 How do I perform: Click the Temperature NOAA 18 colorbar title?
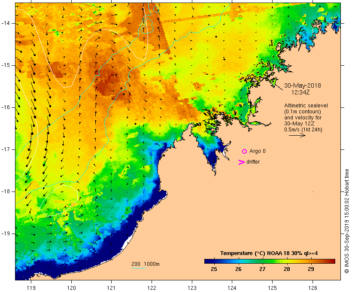click(269, 253)
